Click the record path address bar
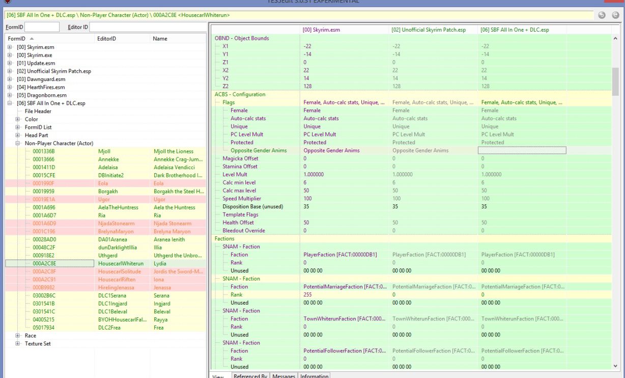The height and width of the screenshot is (378, 625). [x=299, y=15]
